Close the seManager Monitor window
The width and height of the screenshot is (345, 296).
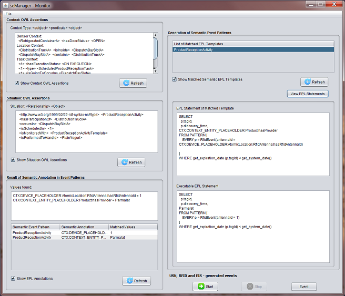click(x=334, y=4)
